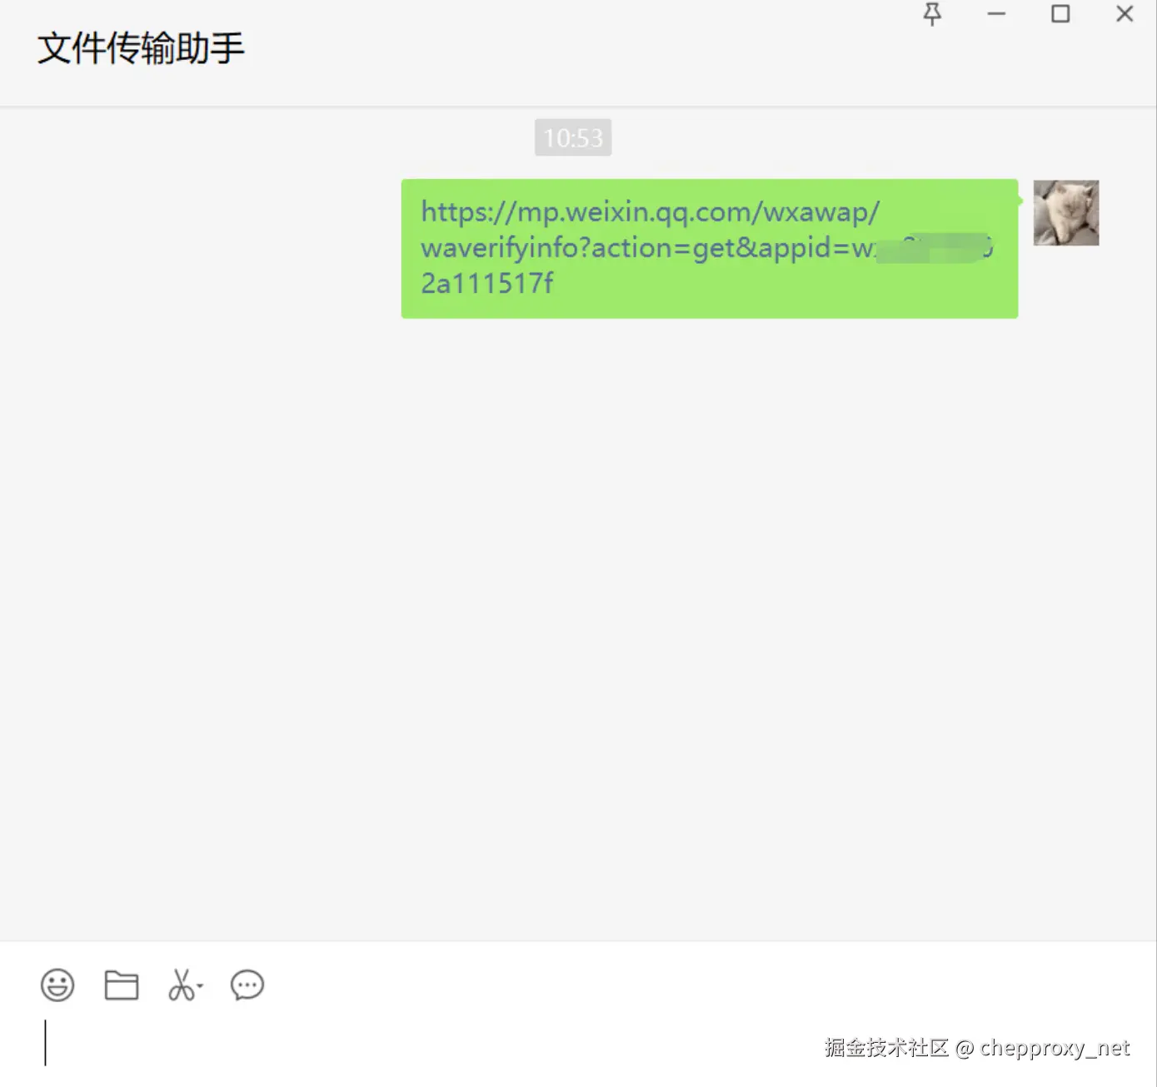Image resolution: width=1157 pixels, height=1087 pixels.
Task: Open the chat history bubble icon
Action: click(x=247, y=985)
